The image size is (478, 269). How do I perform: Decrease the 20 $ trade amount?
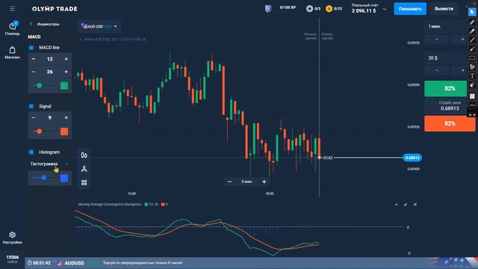(436, 70)
